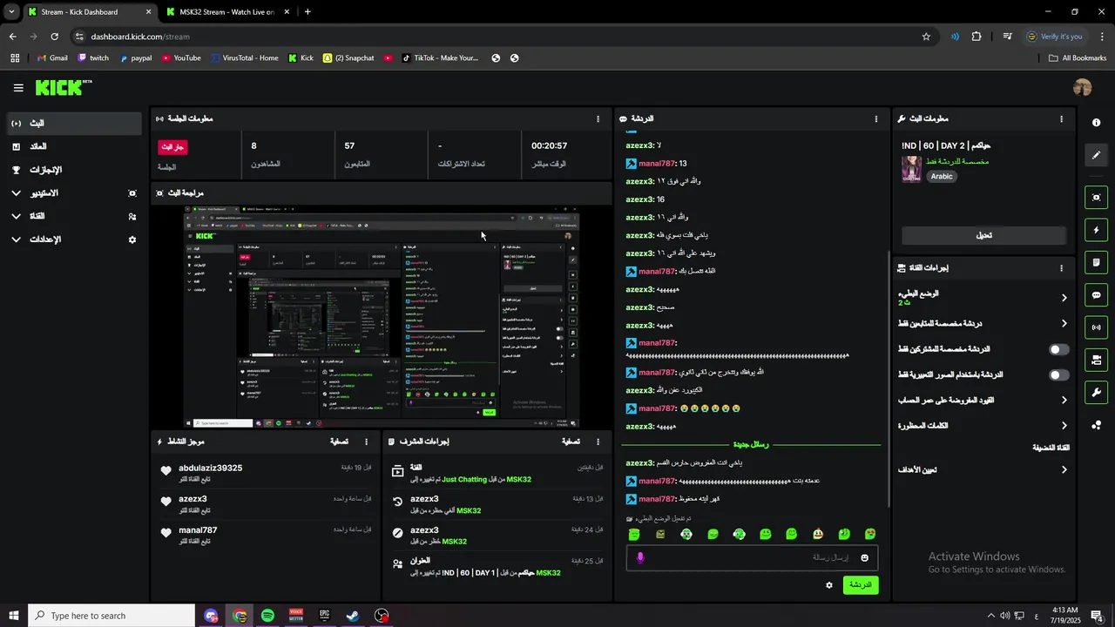Image resolution: width=1115 pixels, height=627 pixels.
Task: Click the channel actions panel icon in right toolbar
Action: (1096, 360)
